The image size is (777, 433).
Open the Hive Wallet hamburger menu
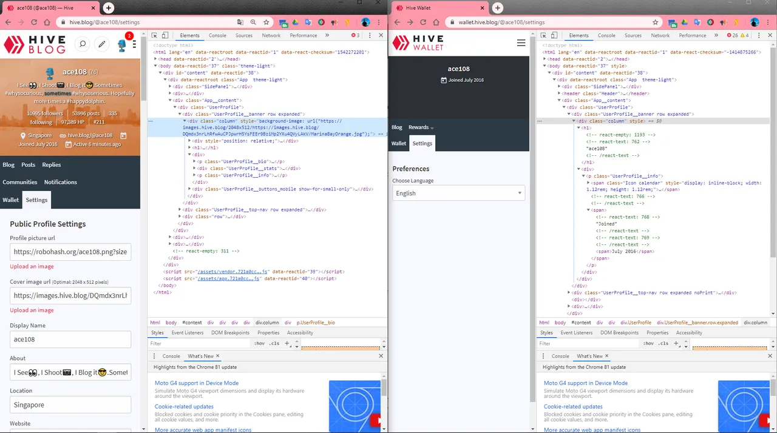[521, 43]
